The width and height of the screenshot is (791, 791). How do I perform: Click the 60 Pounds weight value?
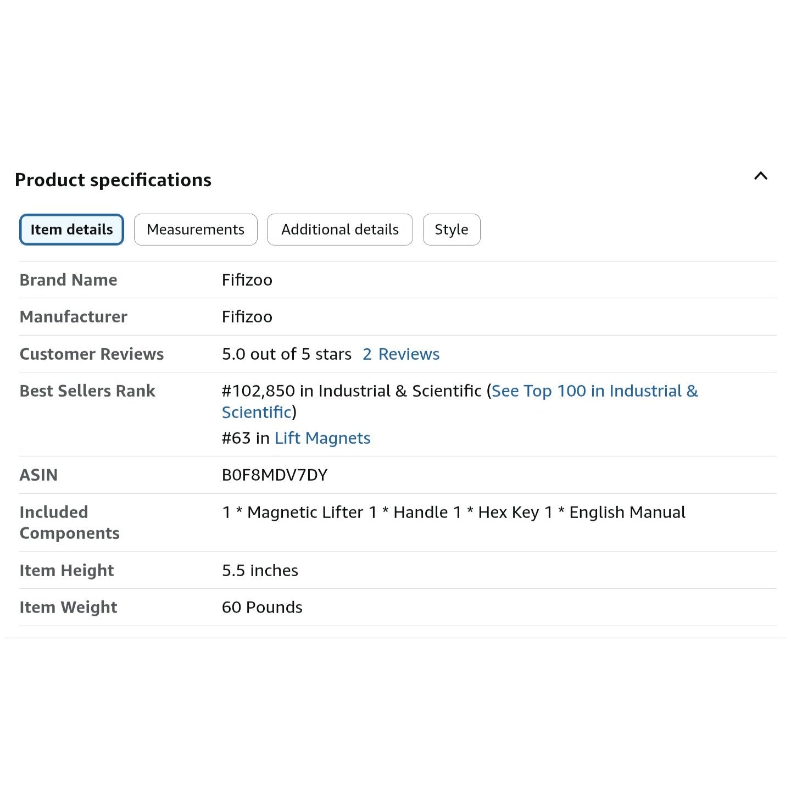pyautogui.click(x=262, y=608)
